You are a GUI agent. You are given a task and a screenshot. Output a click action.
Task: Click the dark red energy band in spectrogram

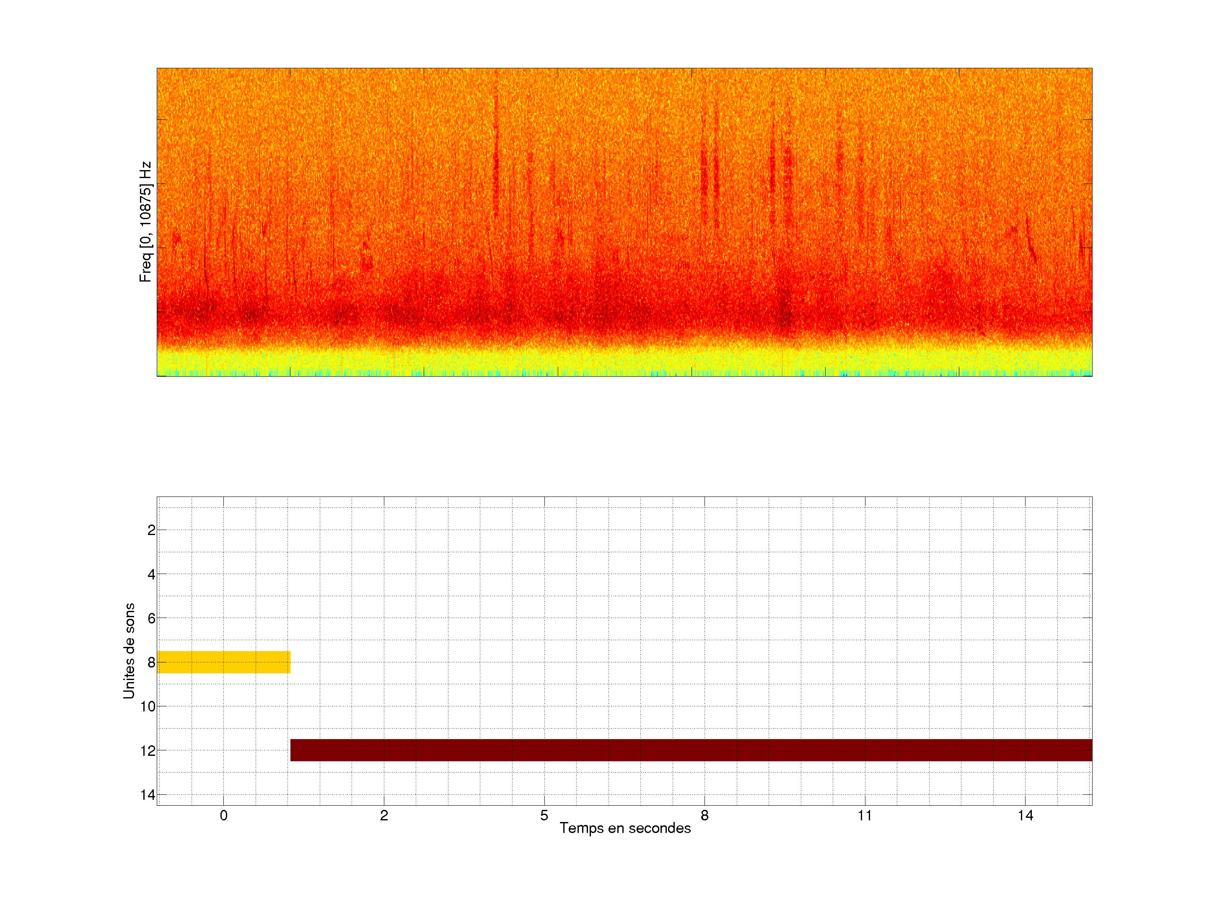pos(624,315)
